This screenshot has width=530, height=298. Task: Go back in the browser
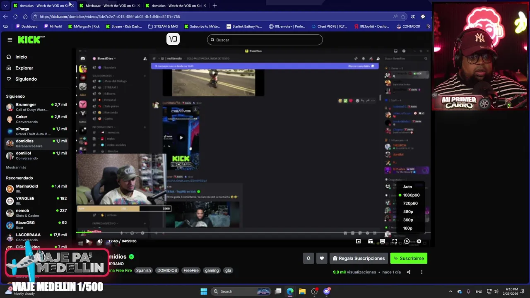coord(5,17)
